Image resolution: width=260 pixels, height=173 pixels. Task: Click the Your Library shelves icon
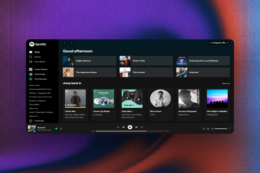coord(31,62)
